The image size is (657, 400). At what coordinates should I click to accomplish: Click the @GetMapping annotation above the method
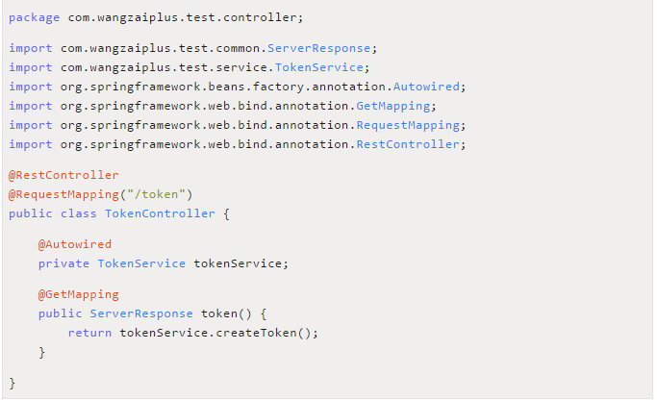79,294
